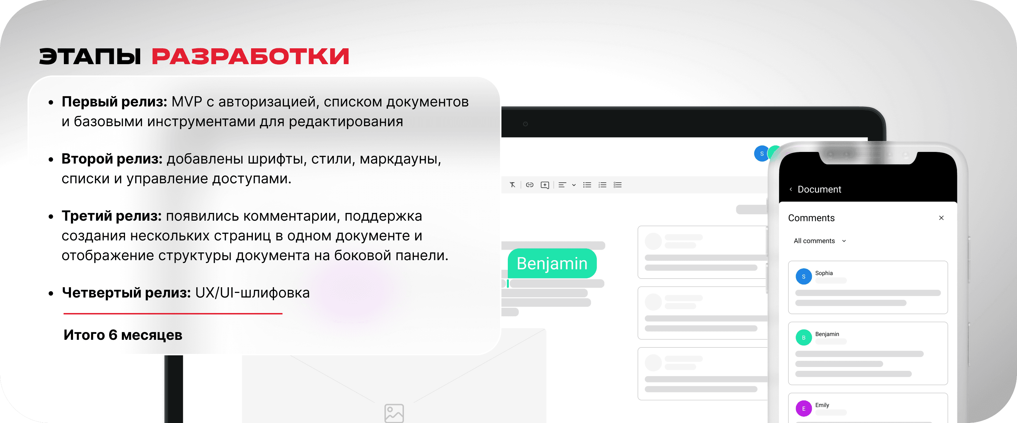Image resolution: width=1017 pixels, height=423 pixels.
Task: Go back using the Document chevron on the phone
Action: [x=791, y=189]
